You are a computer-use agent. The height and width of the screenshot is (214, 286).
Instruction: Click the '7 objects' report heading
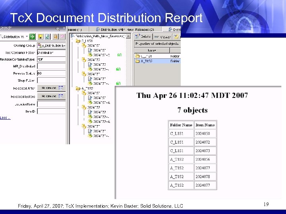click(x=192, y=110)
